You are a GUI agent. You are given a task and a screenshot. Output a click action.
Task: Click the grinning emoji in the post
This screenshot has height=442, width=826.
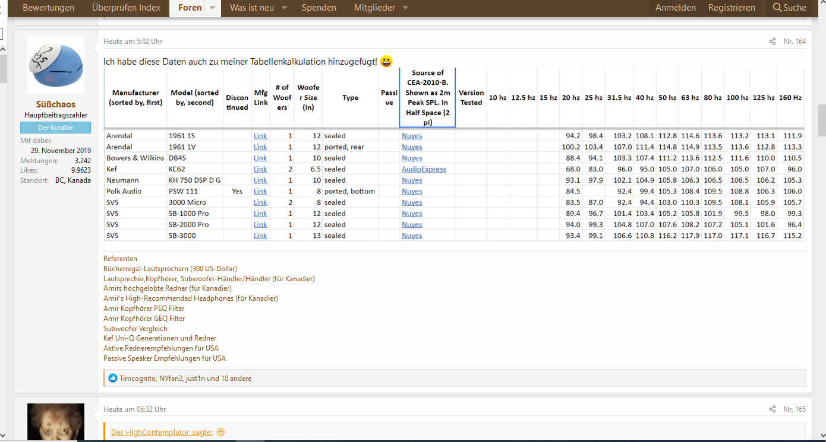point(386,61)
